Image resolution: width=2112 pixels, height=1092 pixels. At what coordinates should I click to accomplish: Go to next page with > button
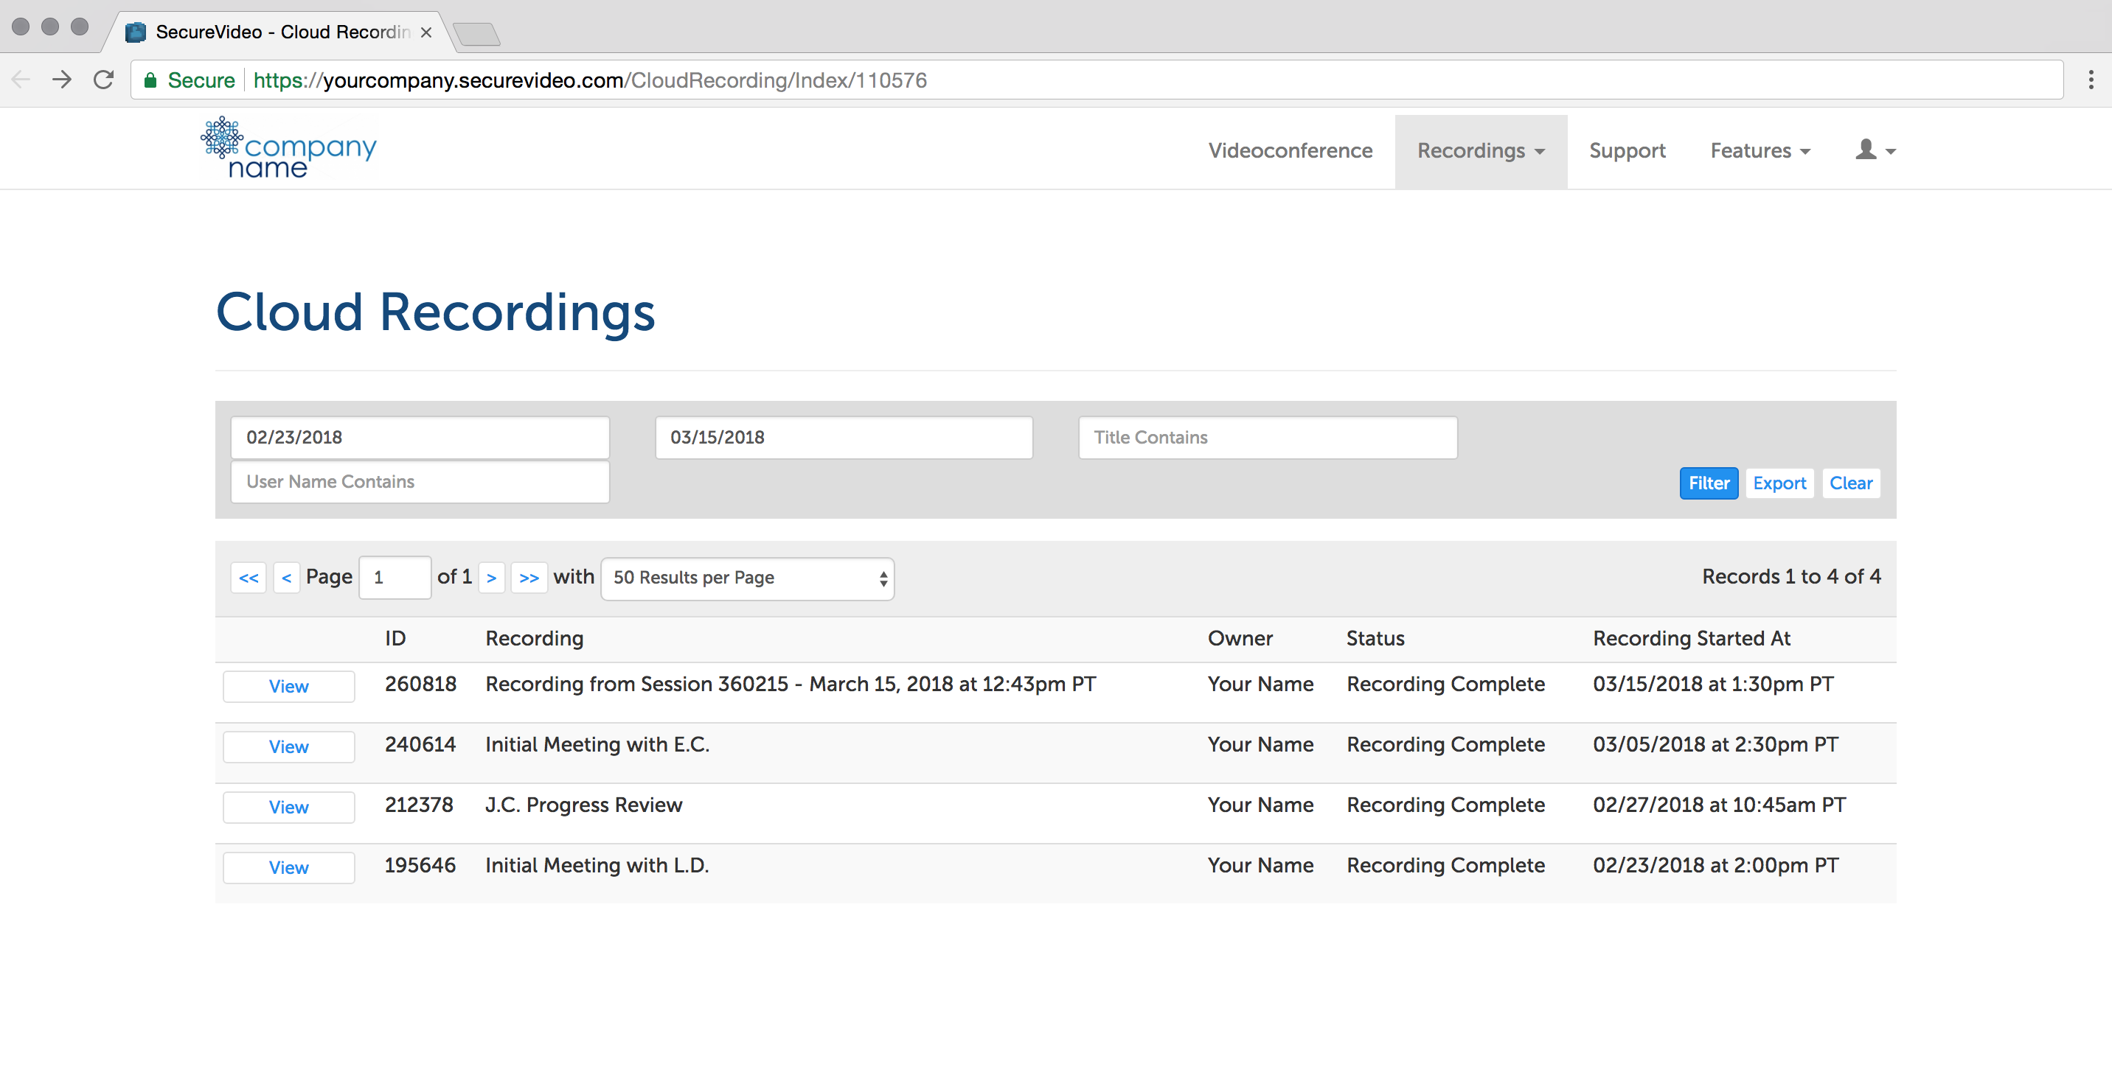pyautogui.click(x=491, y=578)
